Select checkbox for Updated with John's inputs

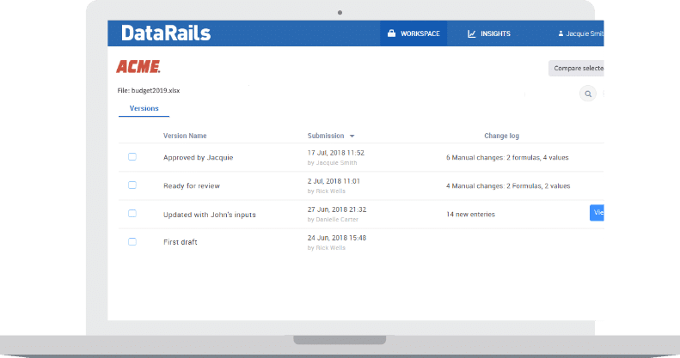(132, 214)
